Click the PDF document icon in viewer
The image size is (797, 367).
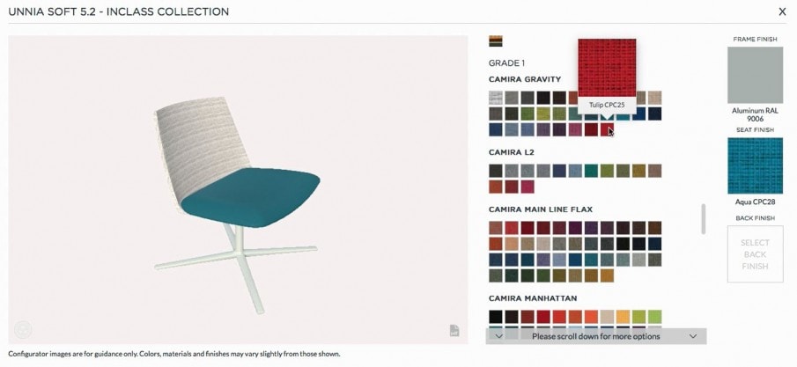[454, 330]
